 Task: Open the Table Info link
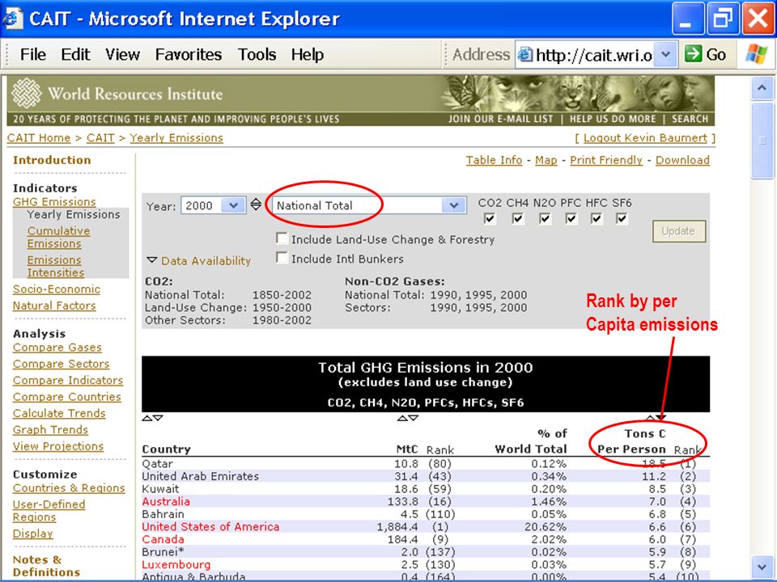tap(494, 160)
